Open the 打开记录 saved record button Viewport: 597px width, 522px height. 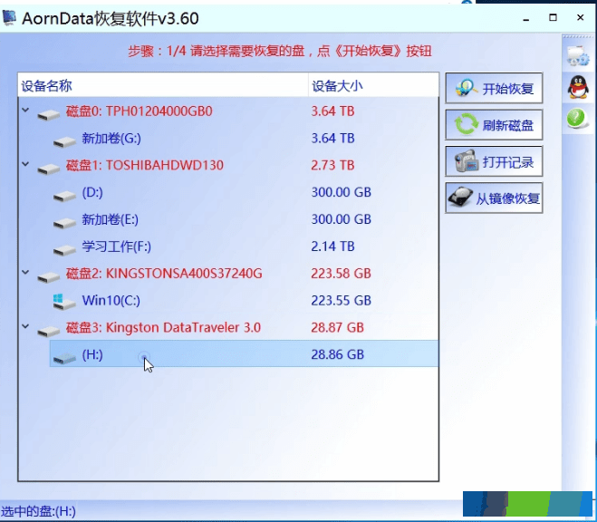coord(494,161)
